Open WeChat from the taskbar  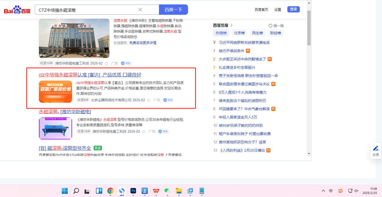(x=167, y=191)
